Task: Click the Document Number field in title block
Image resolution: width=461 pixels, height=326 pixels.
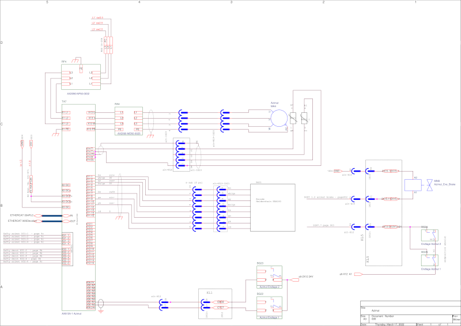Action: (x=381, y=316)
